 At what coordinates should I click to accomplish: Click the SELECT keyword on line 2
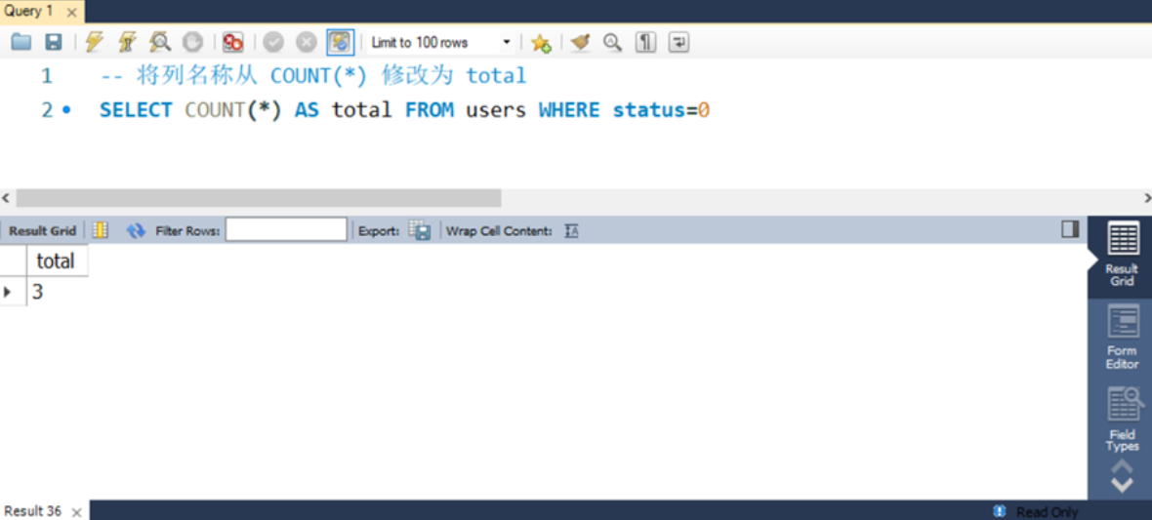(x=135, y=110)
